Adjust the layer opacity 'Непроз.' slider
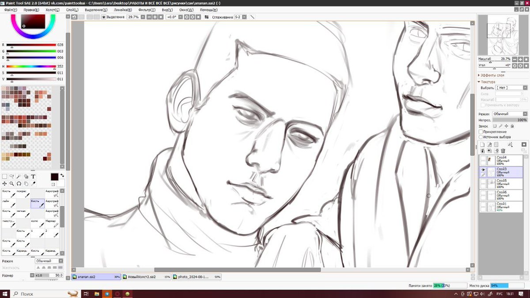This screenshot has height=298, width=530. [x=510, y=120]
